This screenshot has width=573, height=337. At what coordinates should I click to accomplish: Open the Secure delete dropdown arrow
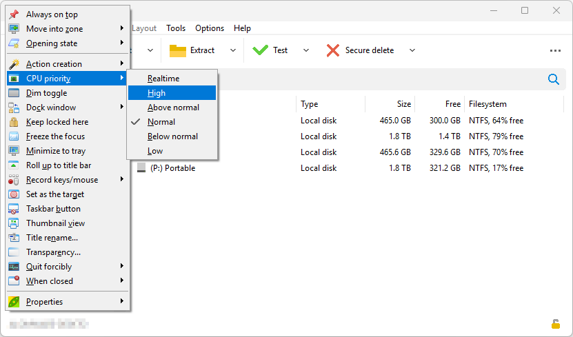pyautogui.click(x=412, y=50)
